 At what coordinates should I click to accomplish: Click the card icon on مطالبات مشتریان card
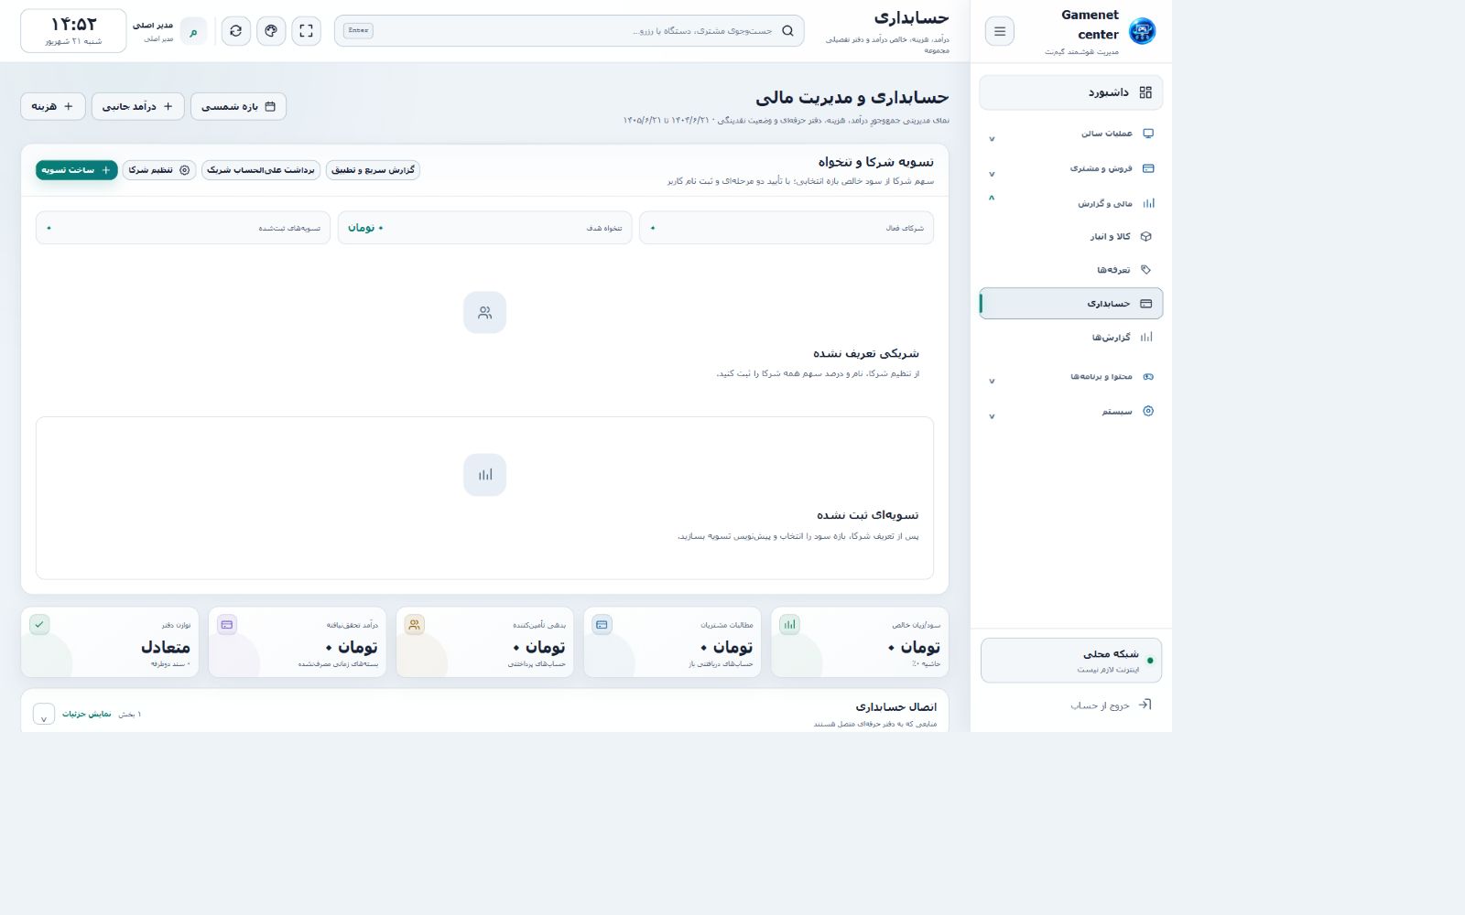602,625
